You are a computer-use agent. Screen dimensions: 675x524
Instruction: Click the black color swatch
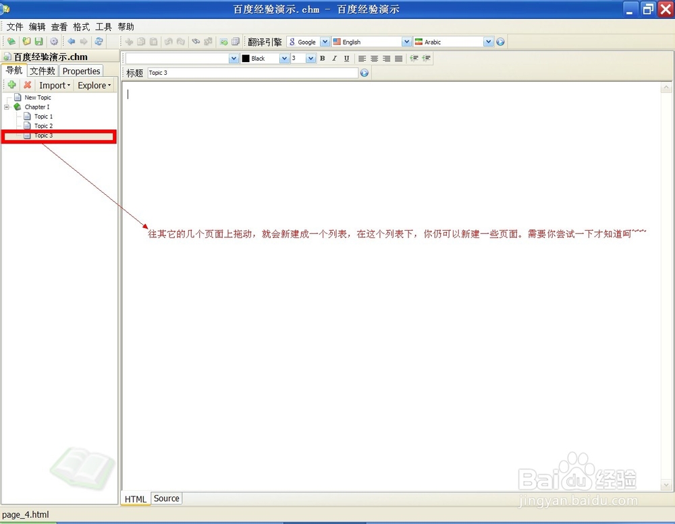(x=246, y=59)
